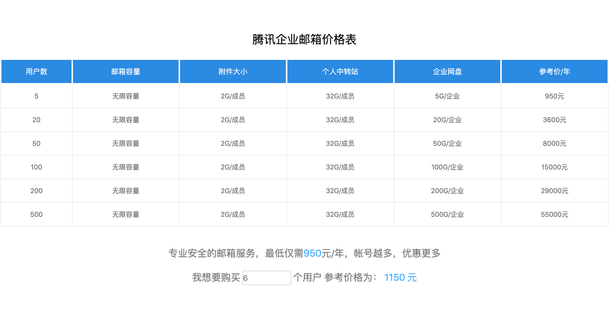Click the 邮箱容量 column header
609x309 pixels.
[126, 71]
